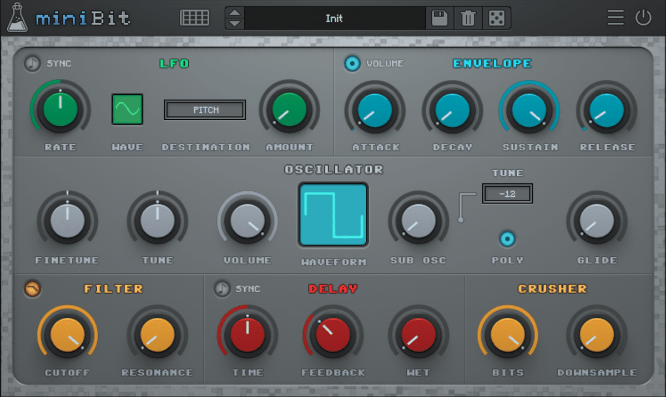This screenshot has width=666, height=397.
Task: Click the oscillator Finetune knob
Action: [x=67, y=220]
